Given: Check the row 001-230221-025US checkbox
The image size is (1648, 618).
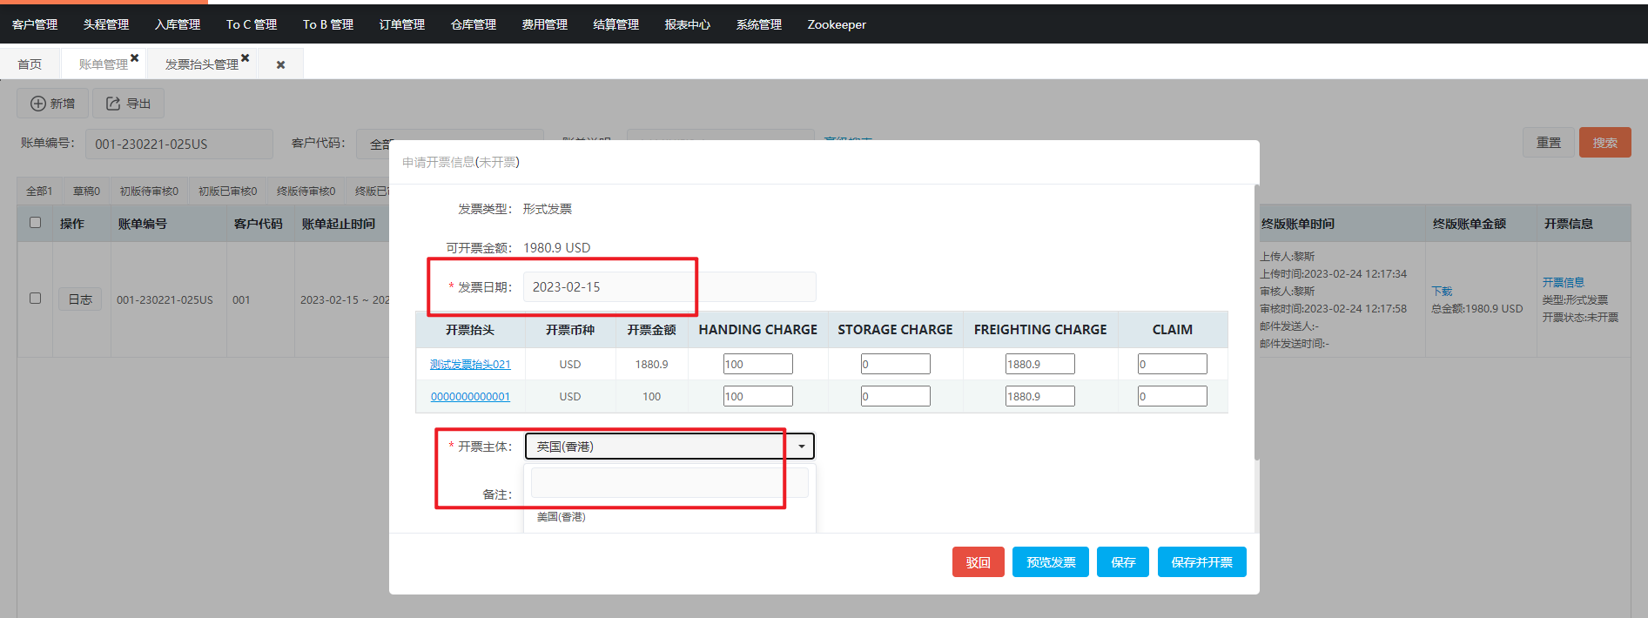Looking at the screenshot, I should (x=36, y=299).
